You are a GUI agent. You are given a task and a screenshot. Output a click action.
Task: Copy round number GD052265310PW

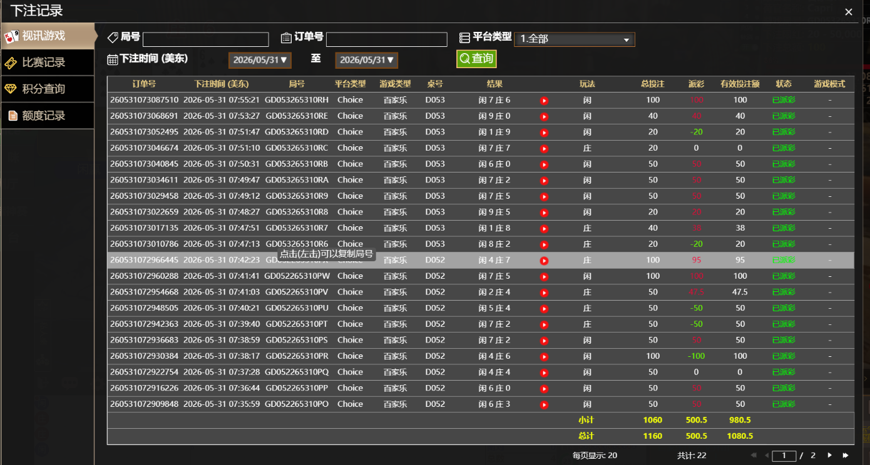(297, 276)
